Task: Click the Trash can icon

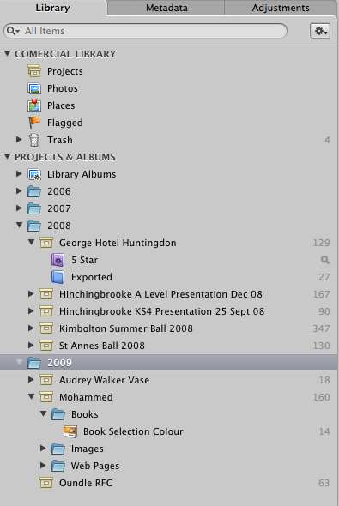Action: pos(34,140)
